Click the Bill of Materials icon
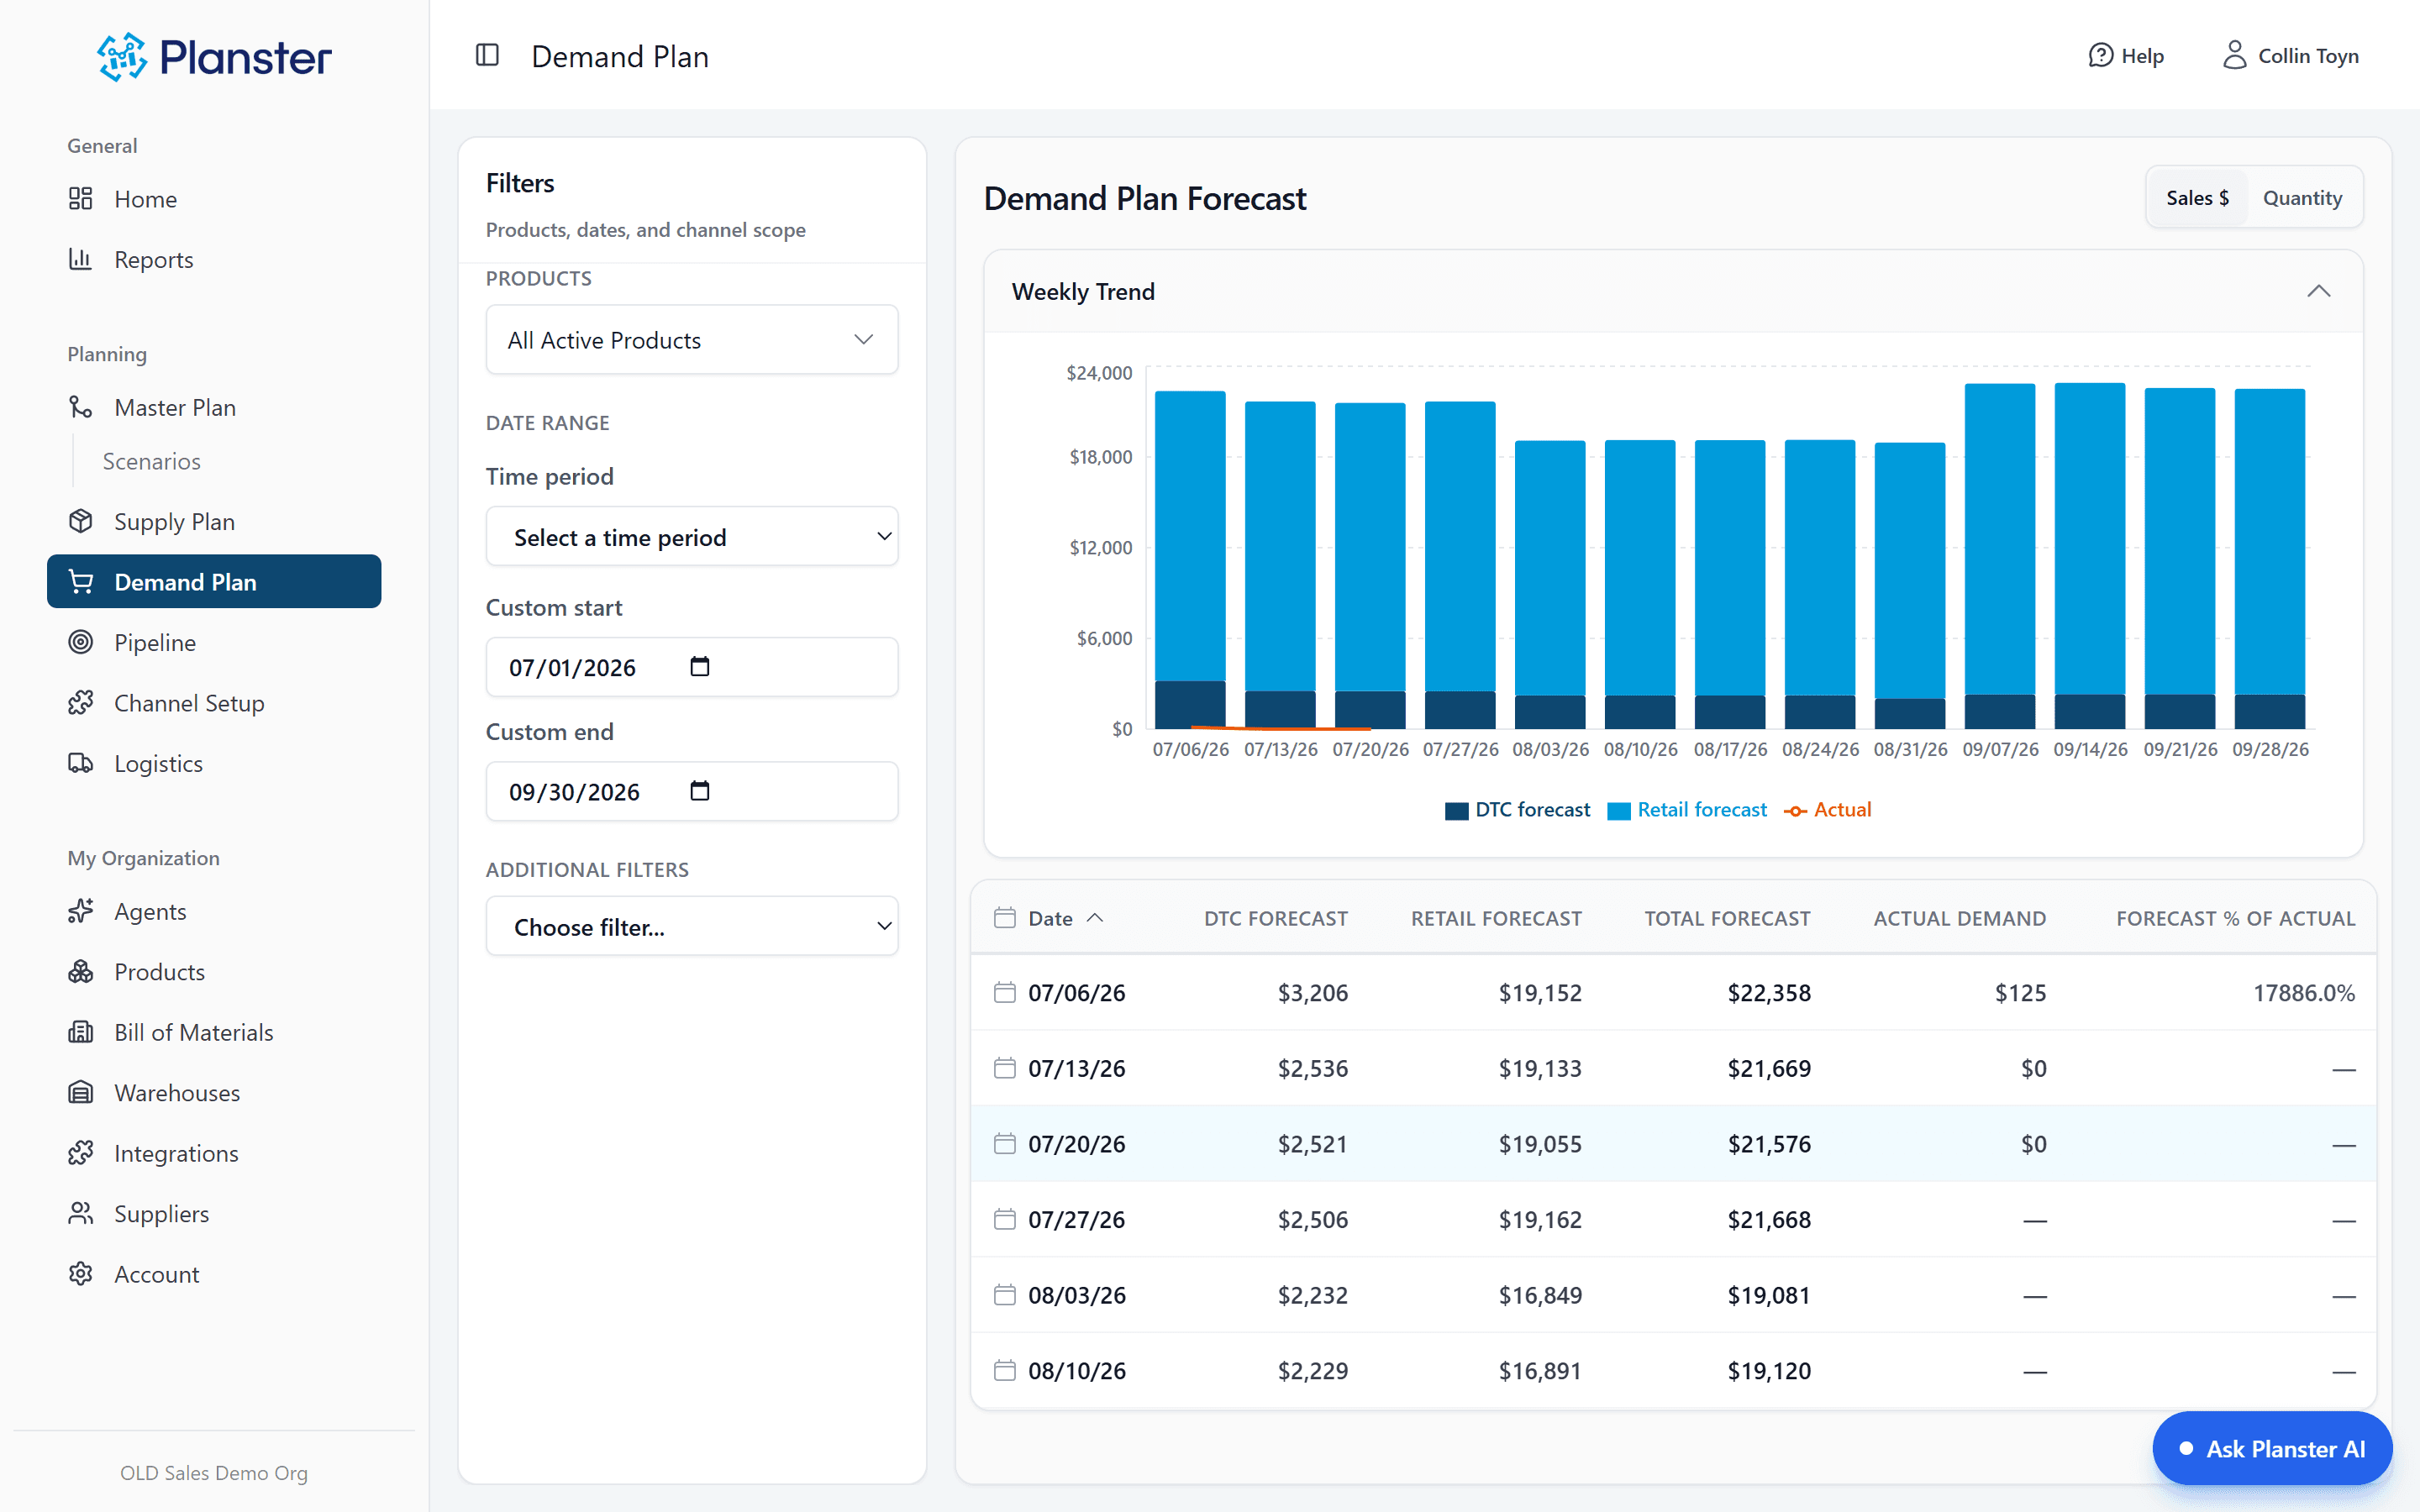Image resolution: width=2420 pixels, height=1512 pixels. click(81, 1032)
